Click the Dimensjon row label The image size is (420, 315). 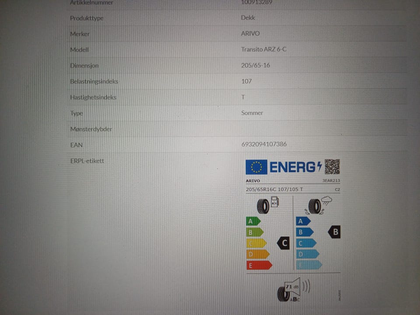[84, 66]
